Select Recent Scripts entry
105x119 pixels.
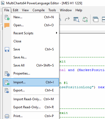click(31, 33)
